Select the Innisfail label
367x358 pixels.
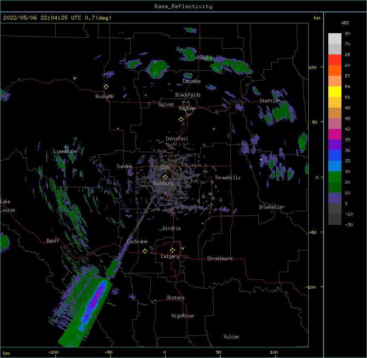(x=177, y=139)
